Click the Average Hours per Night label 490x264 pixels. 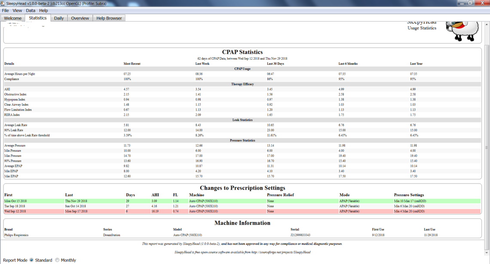point(20,74)
